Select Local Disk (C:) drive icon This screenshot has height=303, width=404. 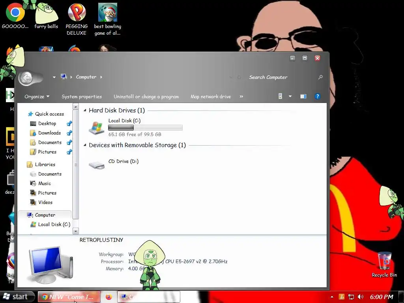[96, 127]
